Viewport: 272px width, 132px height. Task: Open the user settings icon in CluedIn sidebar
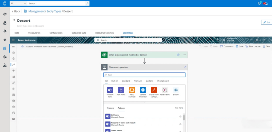[5, 65]
